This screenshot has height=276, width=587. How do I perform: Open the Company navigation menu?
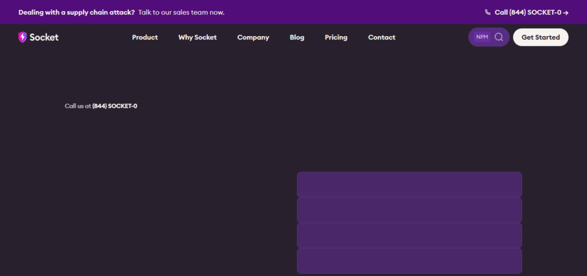coord(253,37)
